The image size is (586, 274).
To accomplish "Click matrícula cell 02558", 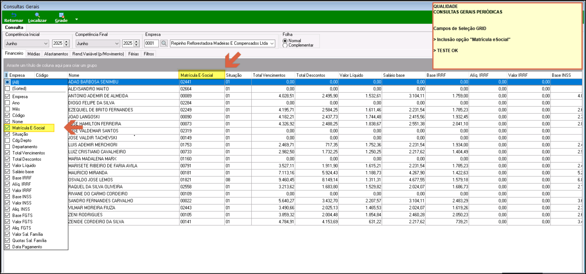I will 202,187.
